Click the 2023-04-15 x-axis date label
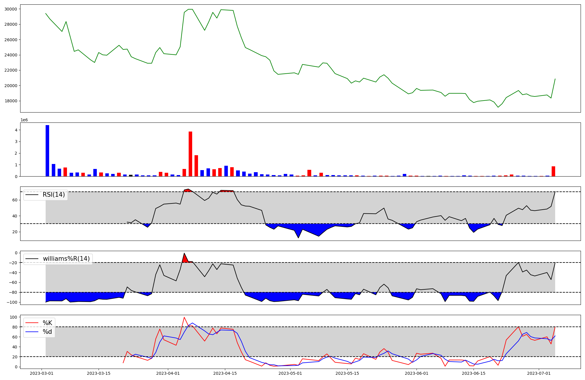585x380 pixels. (x=225, y=373)
